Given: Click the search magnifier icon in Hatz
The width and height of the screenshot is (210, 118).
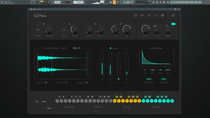Looking at the screenshot, I should pyautogui.click(x=156, y=15).
